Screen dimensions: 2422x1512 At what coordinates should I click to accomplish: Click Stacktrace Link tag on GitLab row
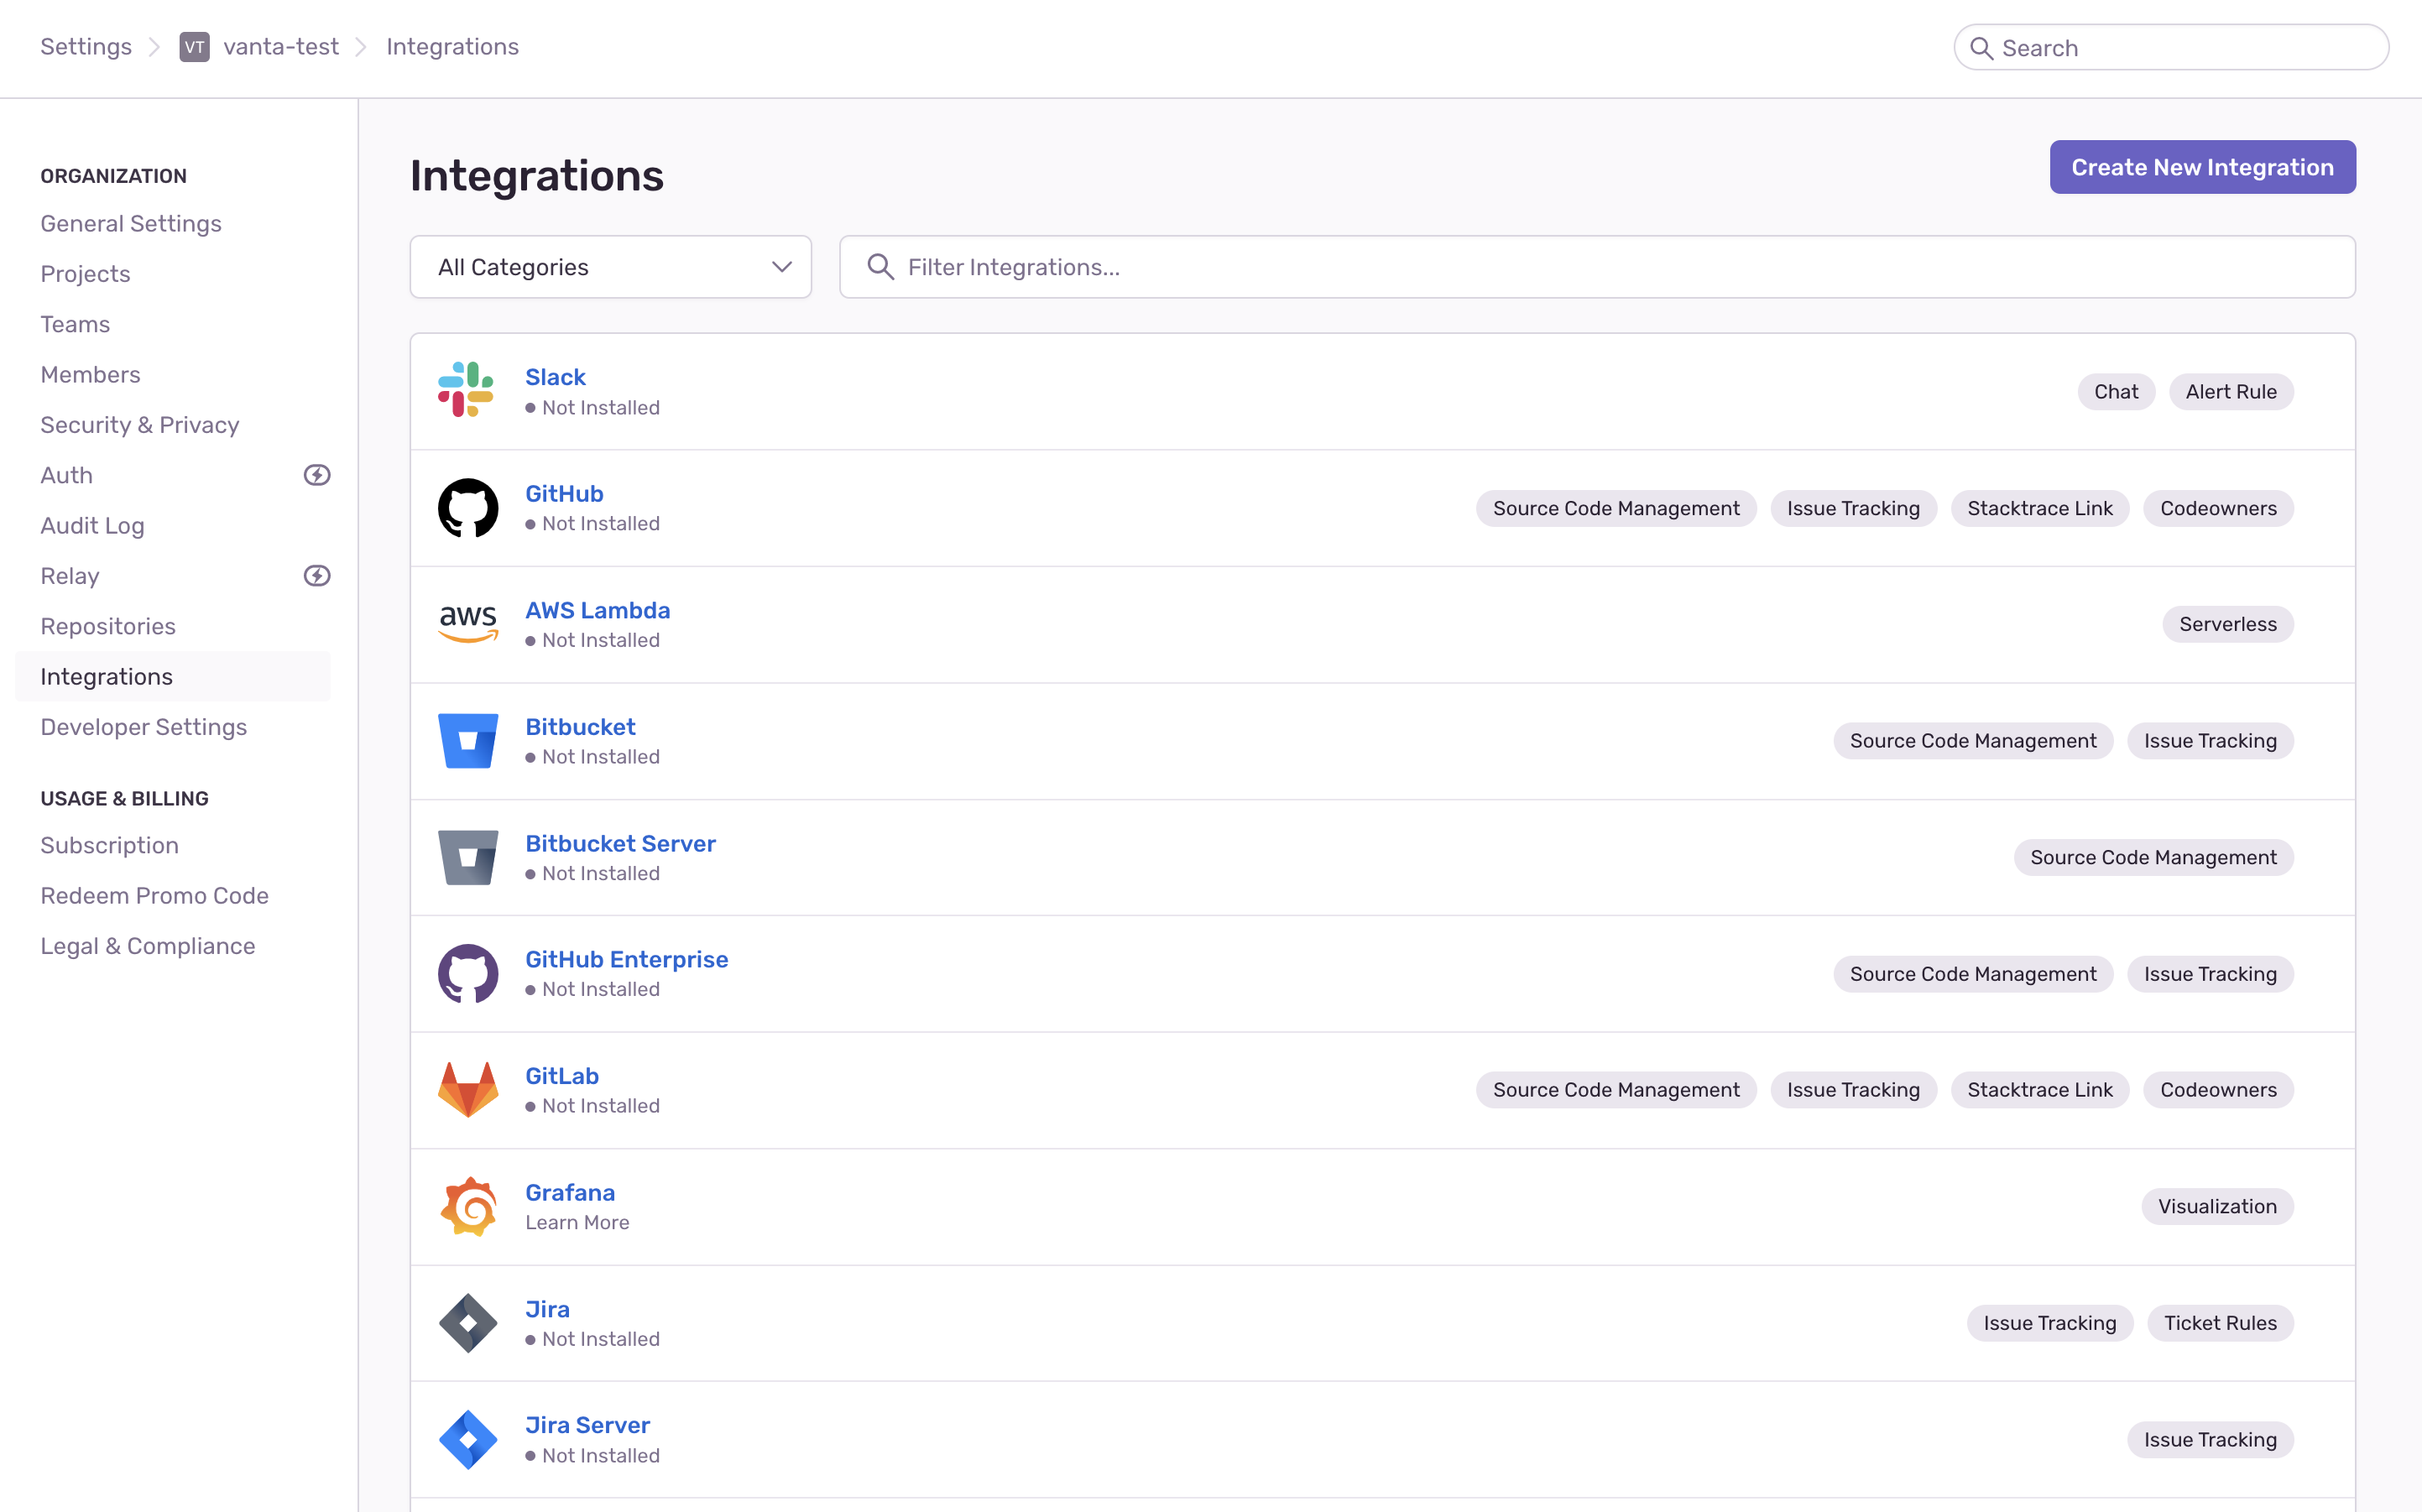[2040, 1090]
